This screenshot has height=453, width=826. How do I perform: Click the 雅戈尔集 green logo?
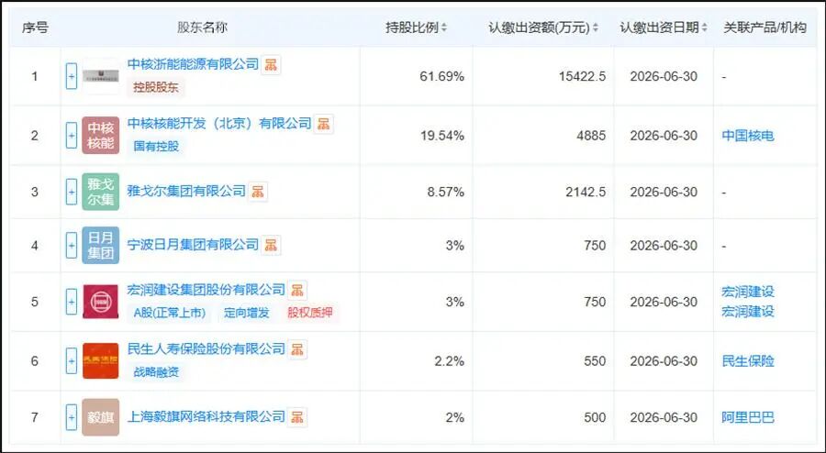(x=101, y=192)
